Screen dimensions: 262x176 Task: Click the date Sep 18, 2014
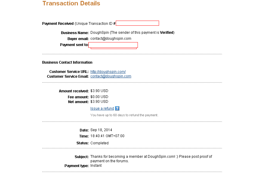click(101, 130)
